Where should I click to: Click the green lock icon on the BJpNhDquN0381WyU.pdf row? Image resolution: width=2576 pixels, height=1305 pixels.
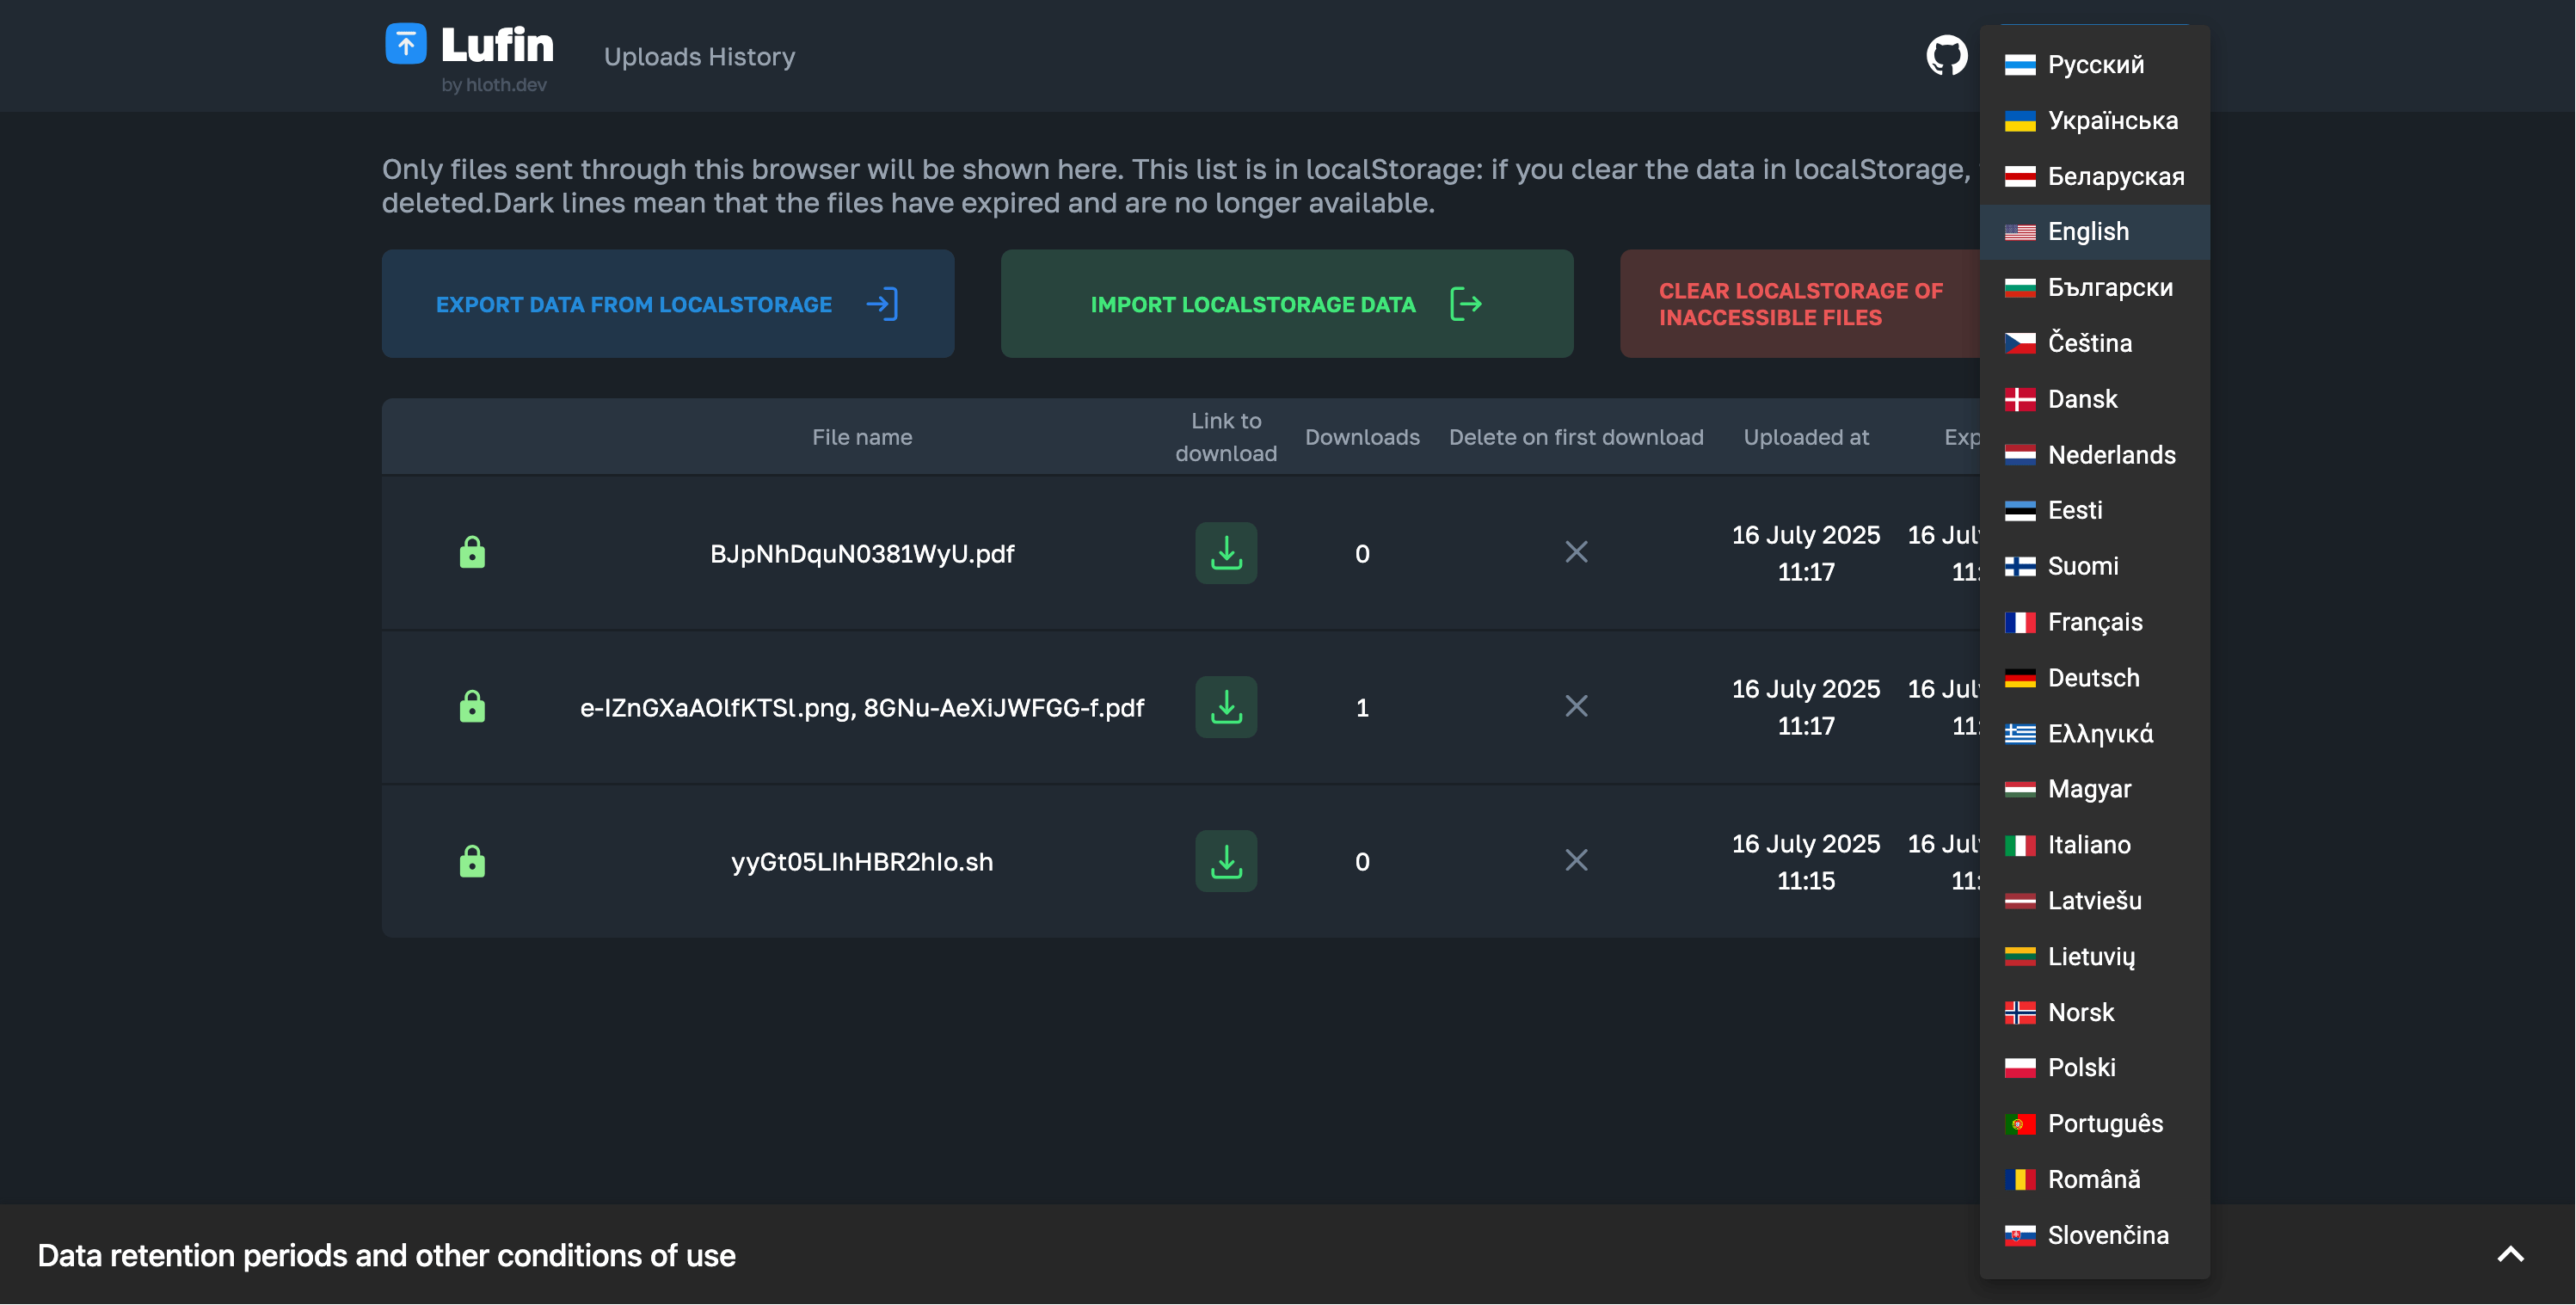pos(472,553)
